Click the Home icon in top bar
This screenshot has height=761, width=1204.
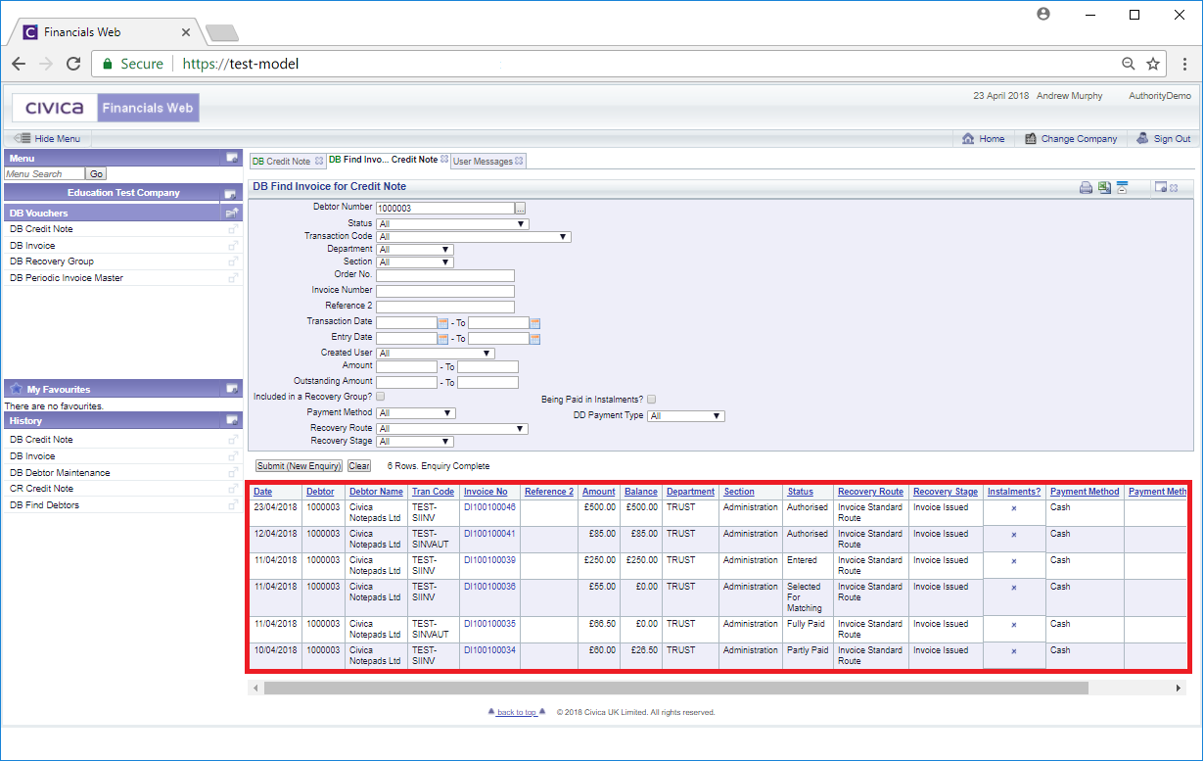pos(968,139)
